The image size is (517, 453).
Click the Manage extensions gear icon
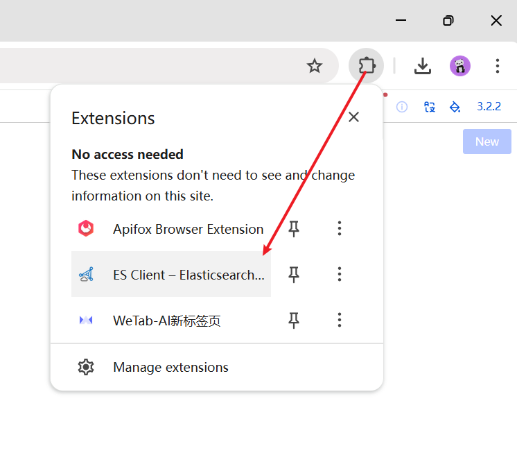[86, 367]
